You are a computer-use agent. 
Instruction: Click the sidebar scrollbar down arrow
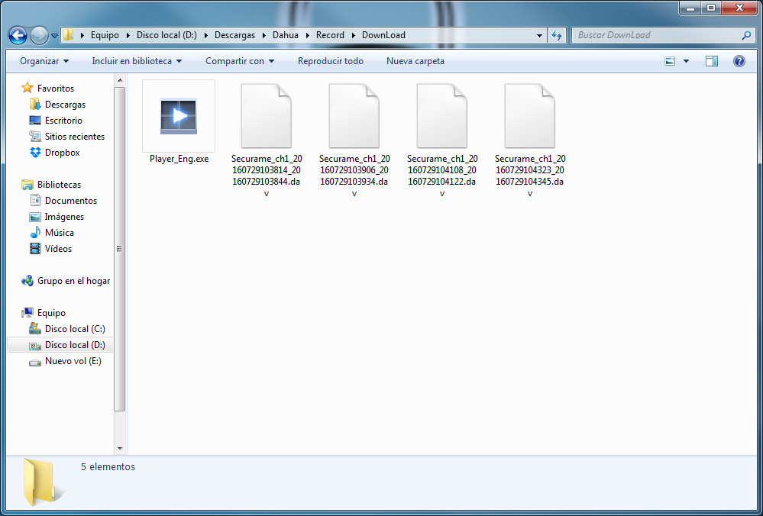[x=120, y=448]
